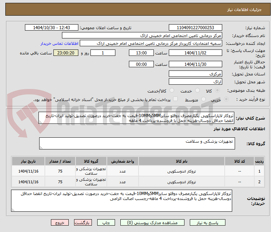Click the استان محل تحویل field مرکزی

tap(195, 74)
